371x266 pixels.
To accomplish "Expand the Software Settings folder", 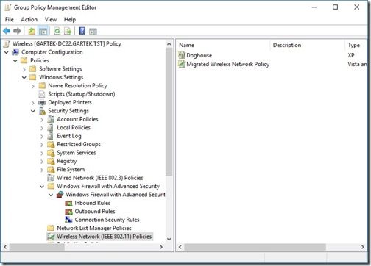I will point(24,69).
